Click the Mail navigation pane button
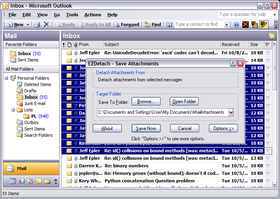 coord(31,168)
